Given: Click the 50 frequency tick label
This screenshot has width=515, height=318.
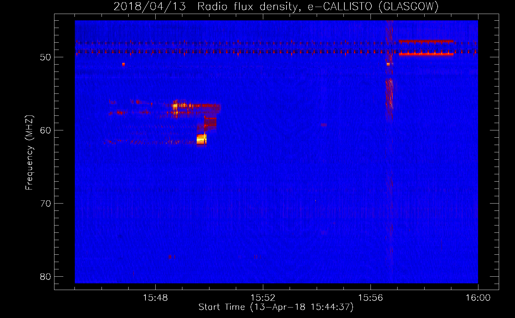Looking at the screenshot, I should (46, 58).
